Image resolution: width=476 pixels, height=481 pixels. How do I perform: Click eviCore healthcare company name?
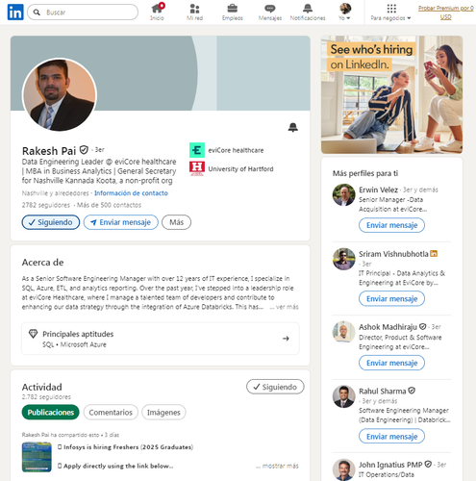tap(236, 150)
